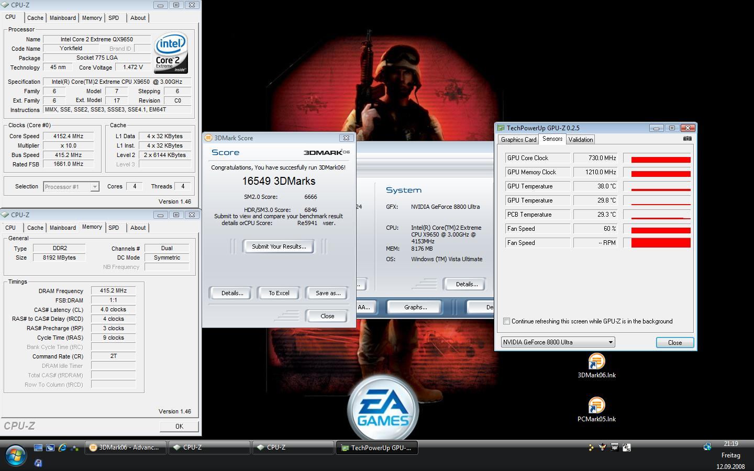
Task: Click the Close button in GPU-Z
Action: [674, 343]
